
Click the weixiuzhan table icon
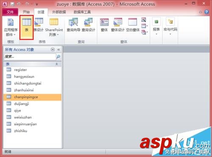pyautogui.click(x=9, y=117)
